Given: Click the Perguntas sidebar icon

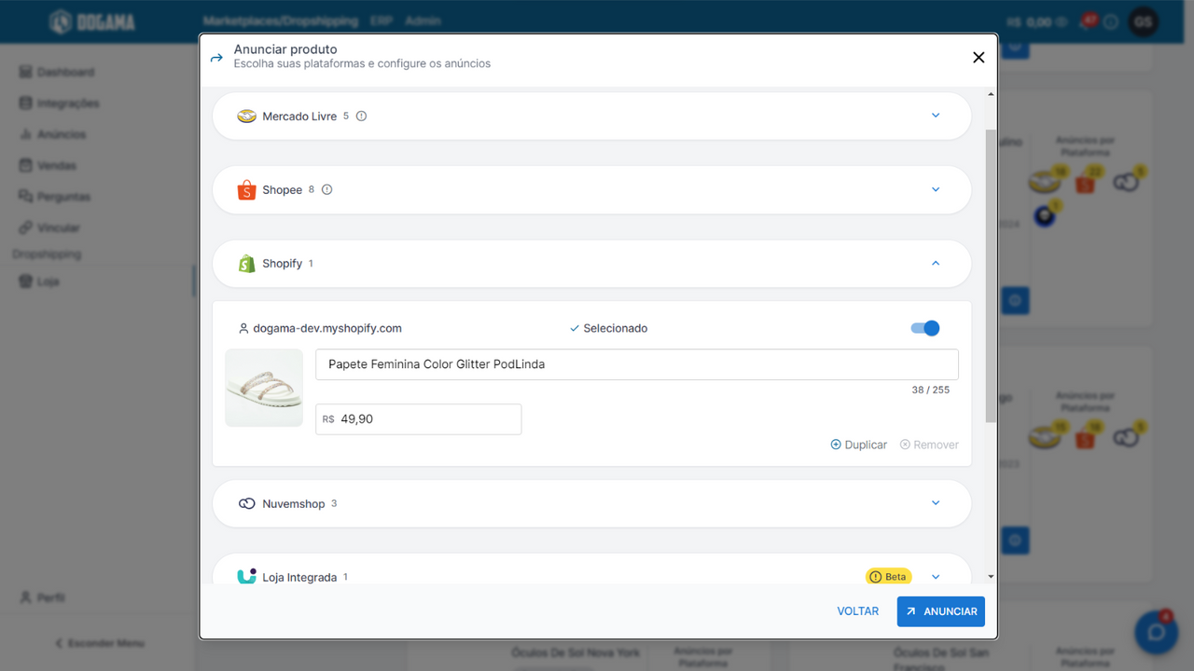Looking at the screenshot, I should tap(25, 197).
